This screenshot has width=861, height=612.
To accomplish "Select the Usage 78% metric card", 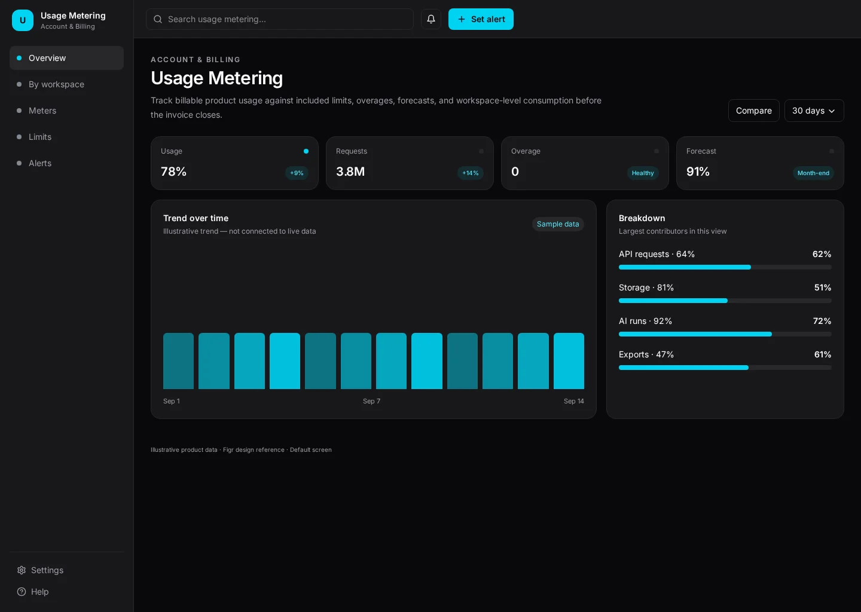I will click(x=234, y=163).
